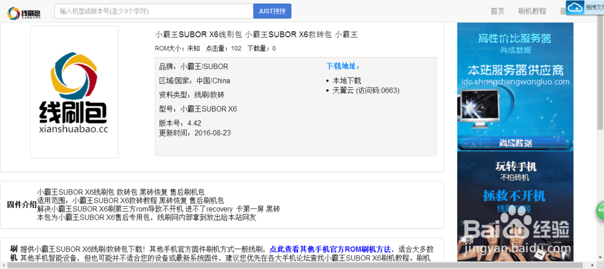604x269 pixels.
Task: Click 点此查看其他手机官方ROM刷机方法 link
Action: (330, 248)
